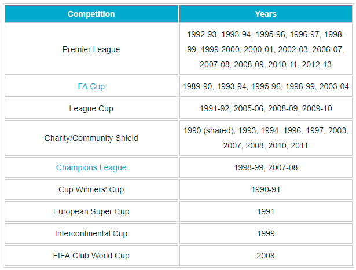The width and height of the screenshot is (356, 270).
Task: Click the 1999 year cell
Action: tap(266, 233)
